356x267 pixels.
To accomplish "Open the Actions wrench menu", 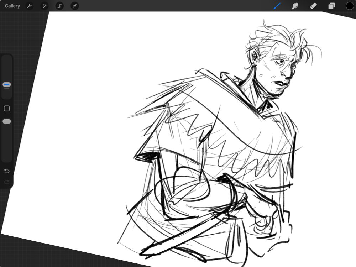I will [x=29, y=6].
